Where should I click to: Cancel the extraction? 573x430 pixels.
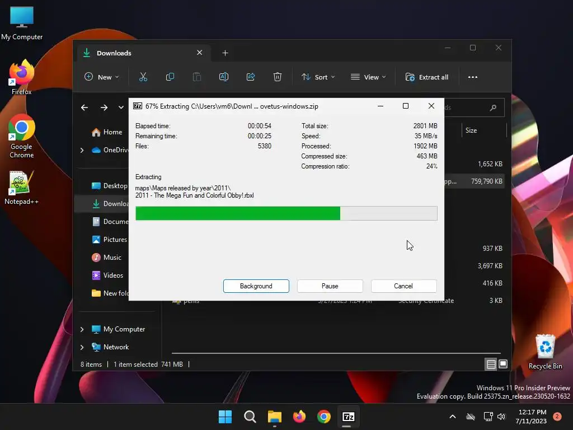click(403, 286)
